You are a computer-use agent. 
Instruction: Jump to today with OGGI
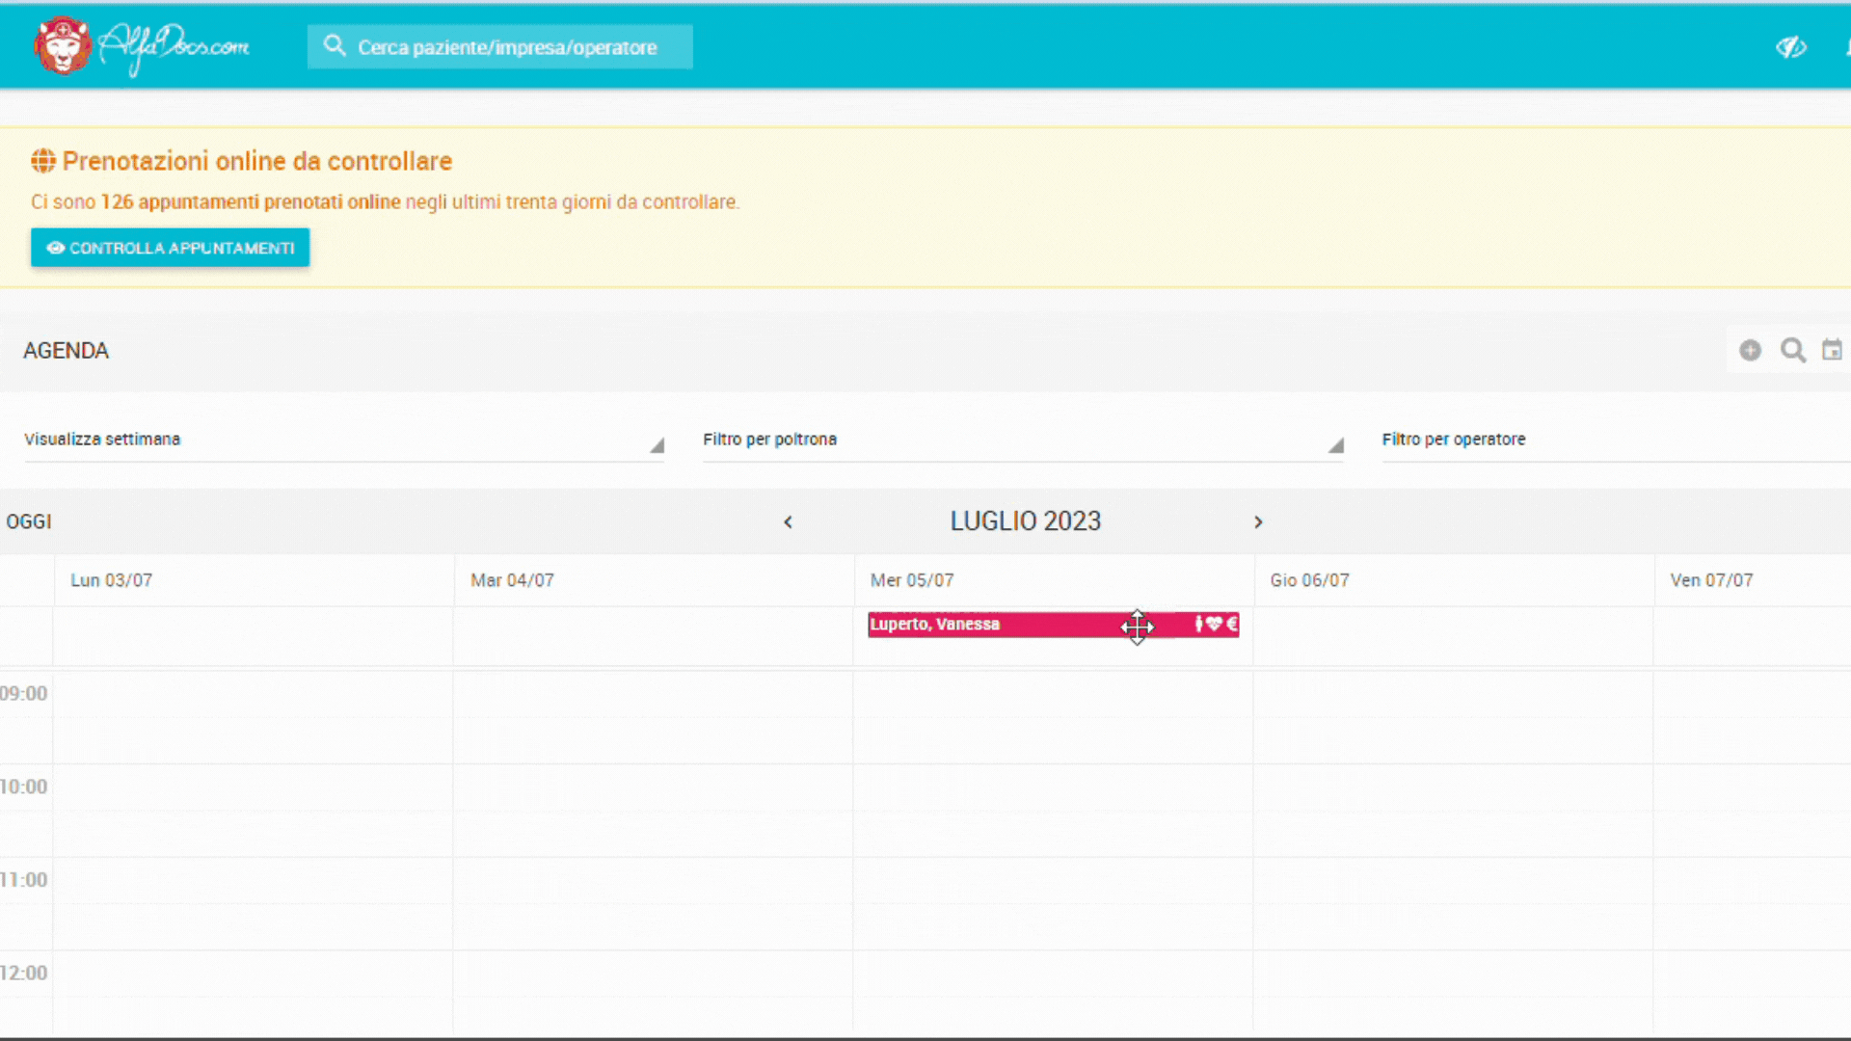pyautogui.click(x=29, y=521)
